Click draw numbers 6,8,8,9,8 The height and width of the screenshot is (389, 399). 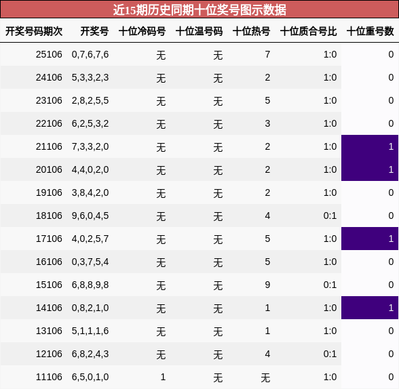(90, 285)
